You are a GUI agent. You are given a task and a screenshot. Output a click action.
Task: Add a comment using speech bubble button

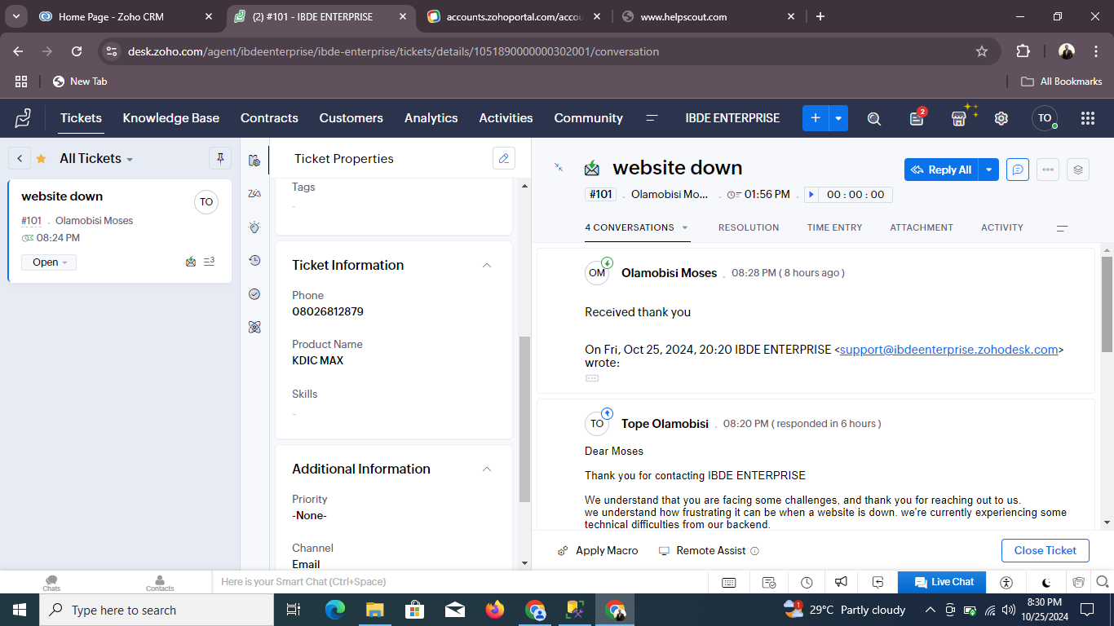[1017, 170]
